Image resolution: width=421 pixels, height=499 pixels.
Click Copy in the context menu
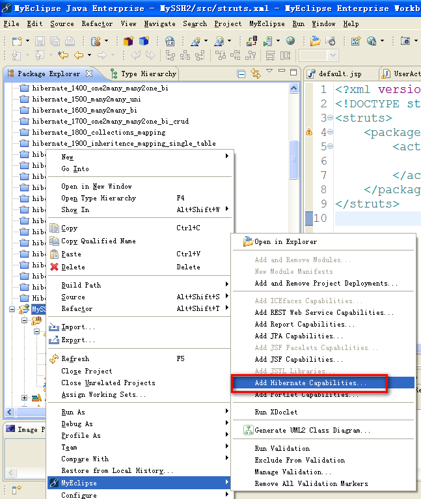140,228
